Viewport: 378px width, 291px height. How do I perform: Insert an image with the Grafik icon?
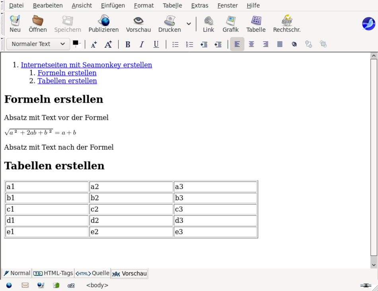(230, 23)
